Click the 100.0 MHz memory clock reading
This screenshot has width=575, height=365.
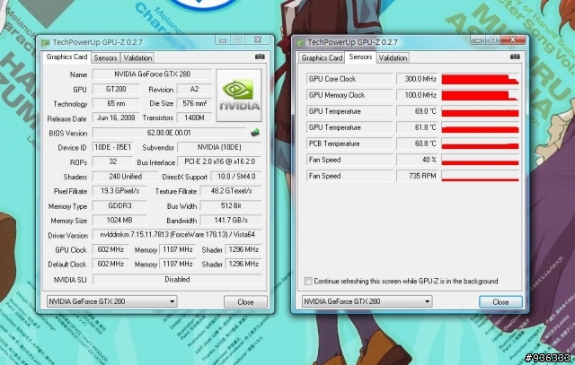click(417, 95)
